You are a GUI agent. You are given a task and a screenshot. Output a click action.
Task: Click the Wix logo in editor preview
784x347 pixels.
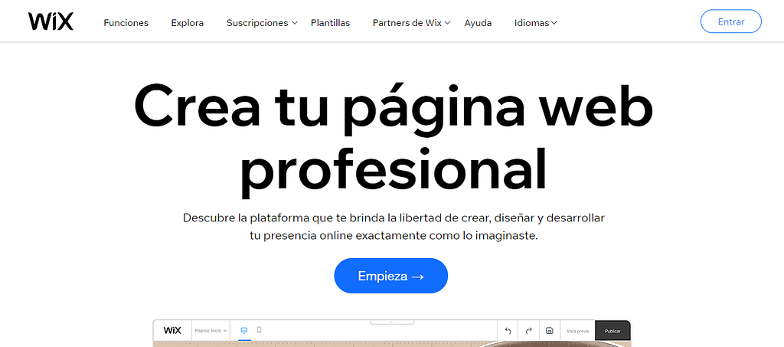click(172, 330)
